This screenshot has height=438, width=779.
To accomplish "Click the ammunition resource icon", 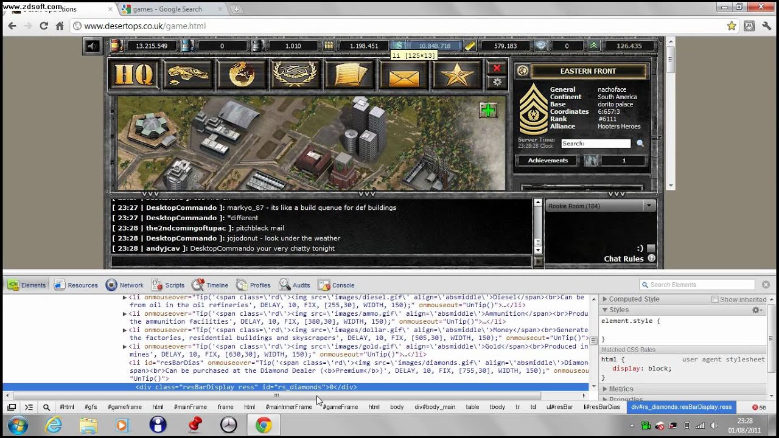I will point(329,46).
